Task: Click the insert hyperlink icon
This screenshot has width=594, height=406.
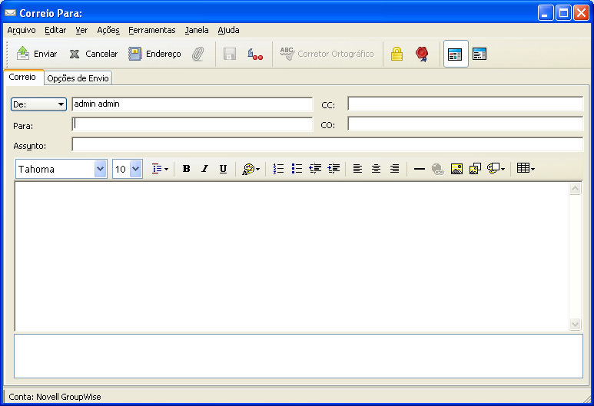Action: [x=437, y=169]
